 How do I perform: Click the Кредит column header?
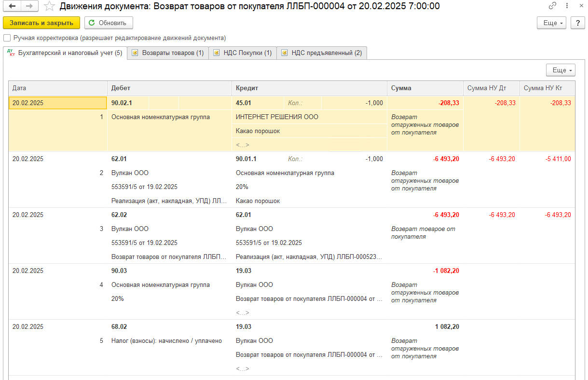point(309,88)
